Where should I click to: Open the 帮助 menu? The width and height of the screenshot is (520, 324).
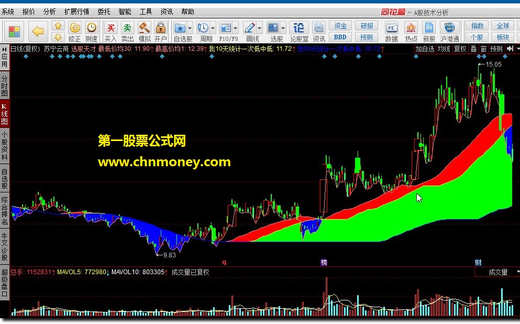187,12
